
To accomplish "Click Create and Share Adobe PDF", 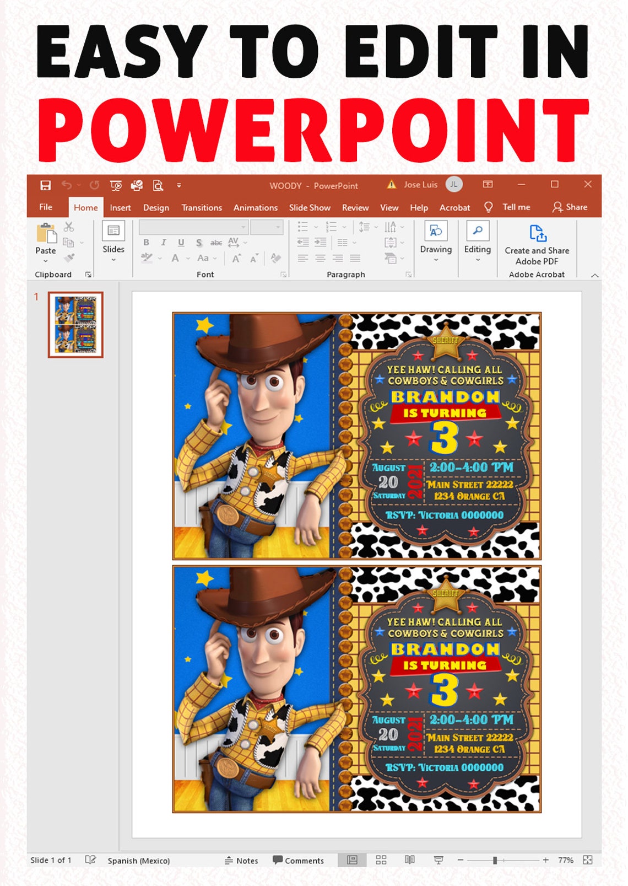I will pos(537,245).
